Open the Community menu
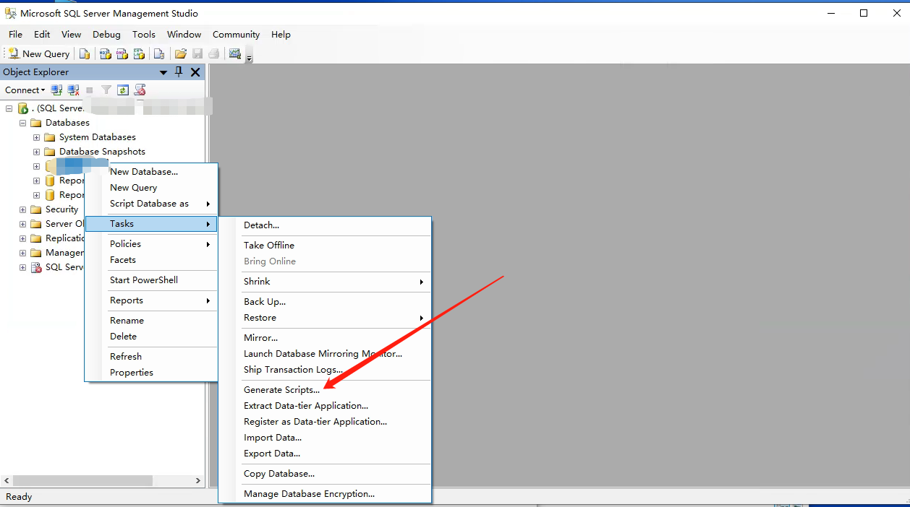 pos(236,34)
